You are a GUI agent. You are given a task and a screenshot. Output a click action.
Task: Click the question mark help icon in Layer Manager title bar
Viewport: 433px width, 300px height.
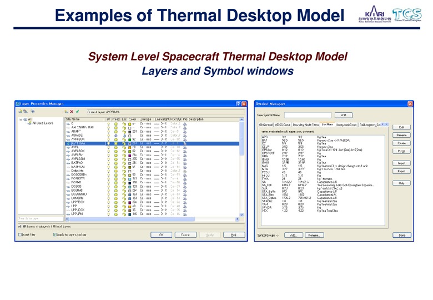238,103
